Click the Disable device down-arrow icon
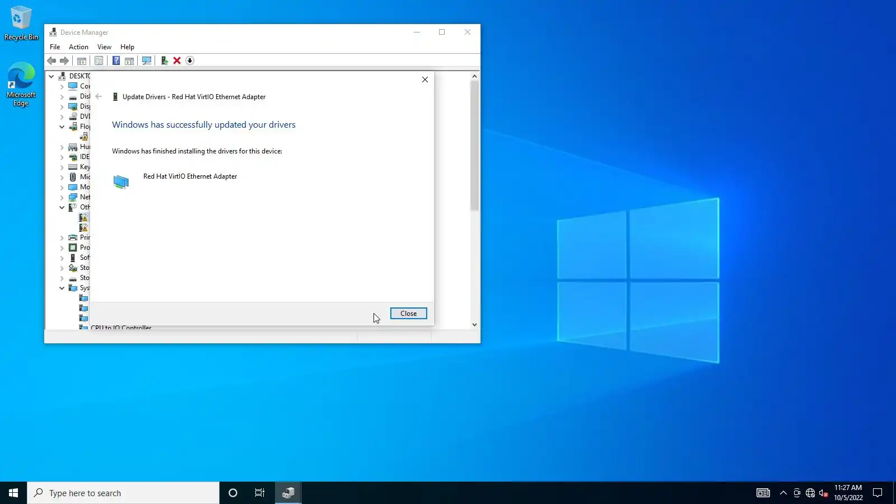The height and width of the screenshot is (504, 896). click(x=190, y=60)
